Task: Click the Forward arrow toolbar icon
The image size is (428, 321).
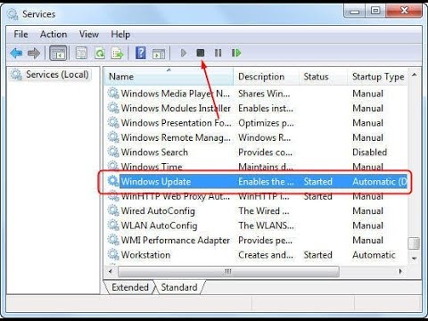Action: (x=34, y=53)
